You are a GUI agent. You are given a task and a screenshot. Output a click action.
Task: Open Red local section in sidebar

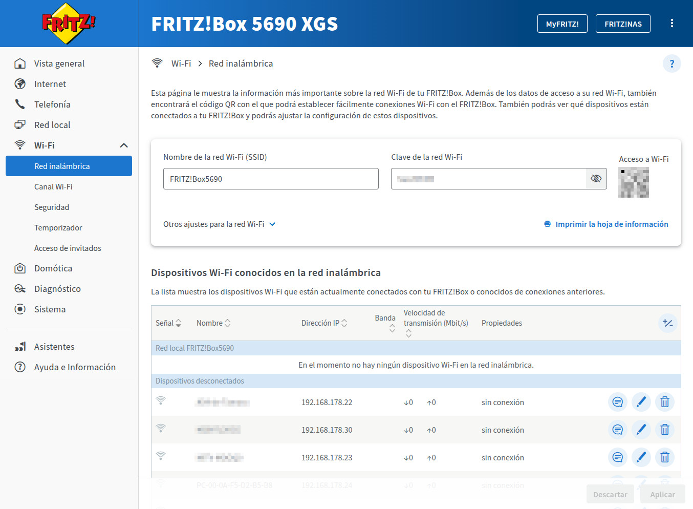[69, 125]
